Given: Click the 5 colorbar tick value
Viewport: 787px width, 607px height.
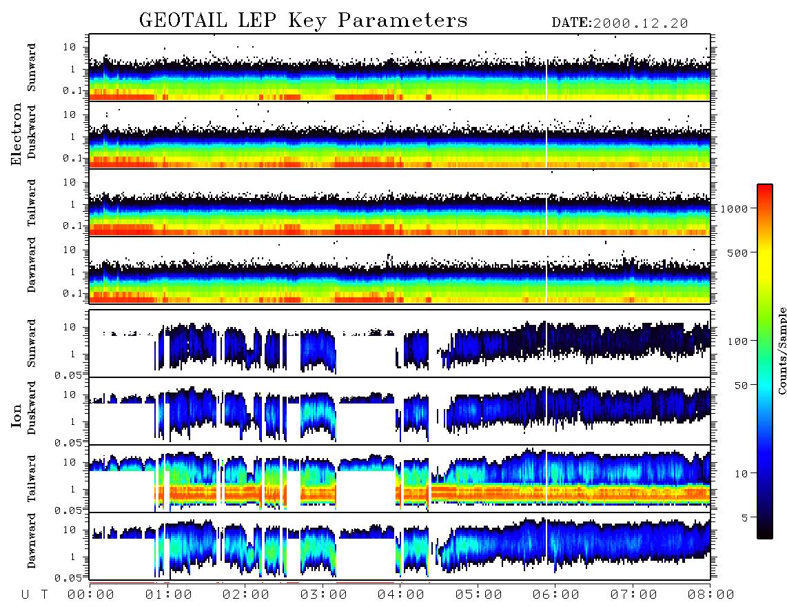Looking at the screenshot, I should pyautogui.click(x=745, y=518).
